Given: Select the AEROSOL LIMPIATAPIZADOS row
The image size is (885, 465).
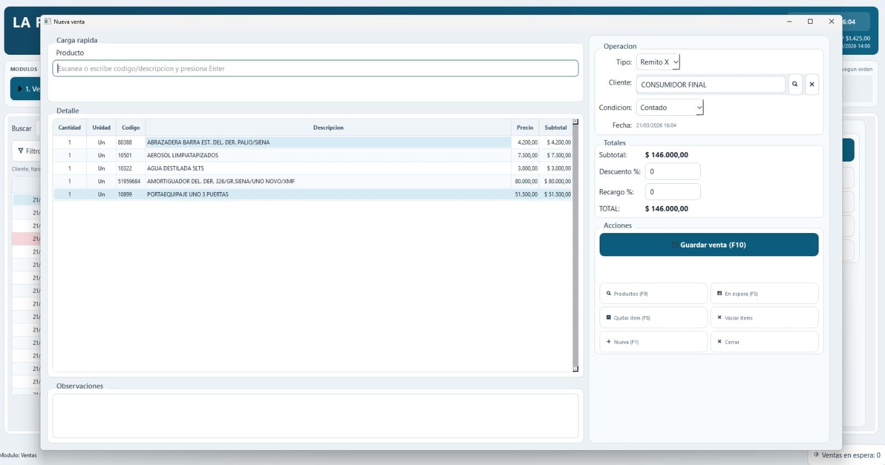Looking at the screenshot, I should (x=313, y=156).
